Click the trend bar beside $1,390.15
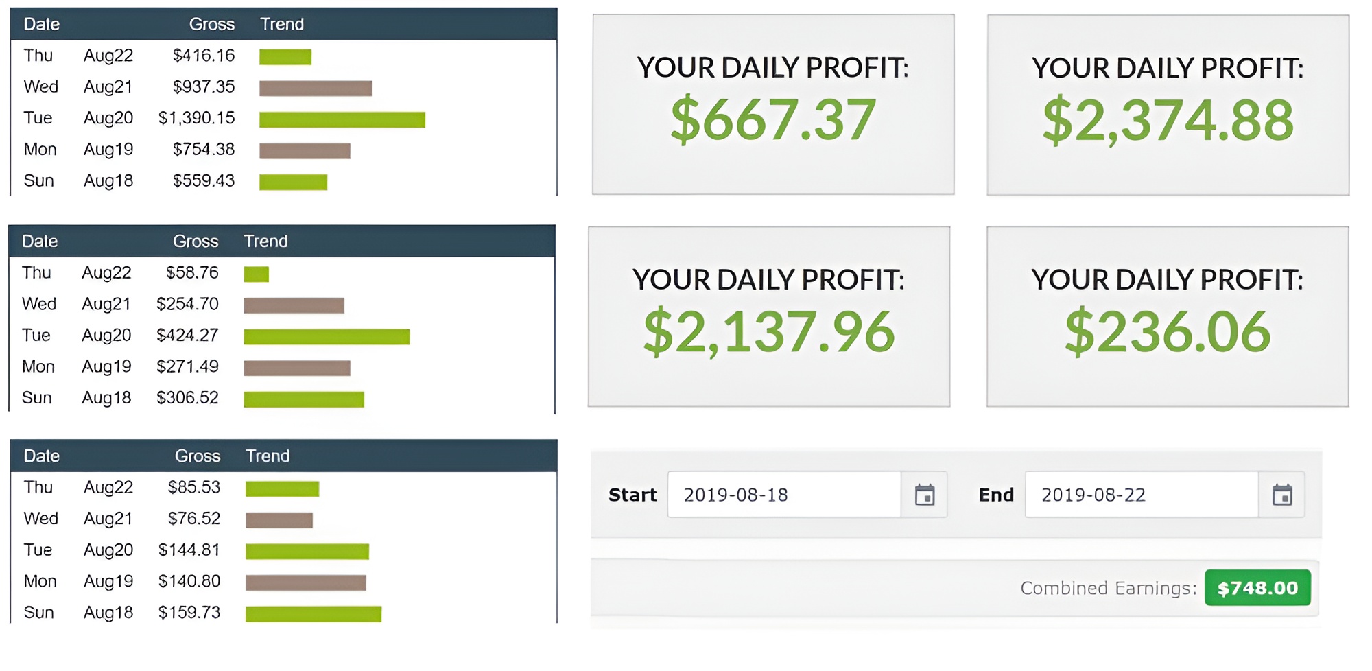Screen dimensions: 1372x671 click(x=342, y=119)
